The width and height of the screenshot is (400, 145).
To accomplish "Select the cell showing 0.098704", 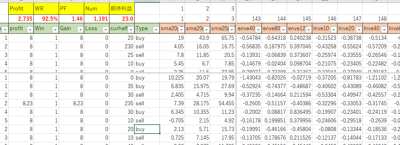I will tap(300, 64).
